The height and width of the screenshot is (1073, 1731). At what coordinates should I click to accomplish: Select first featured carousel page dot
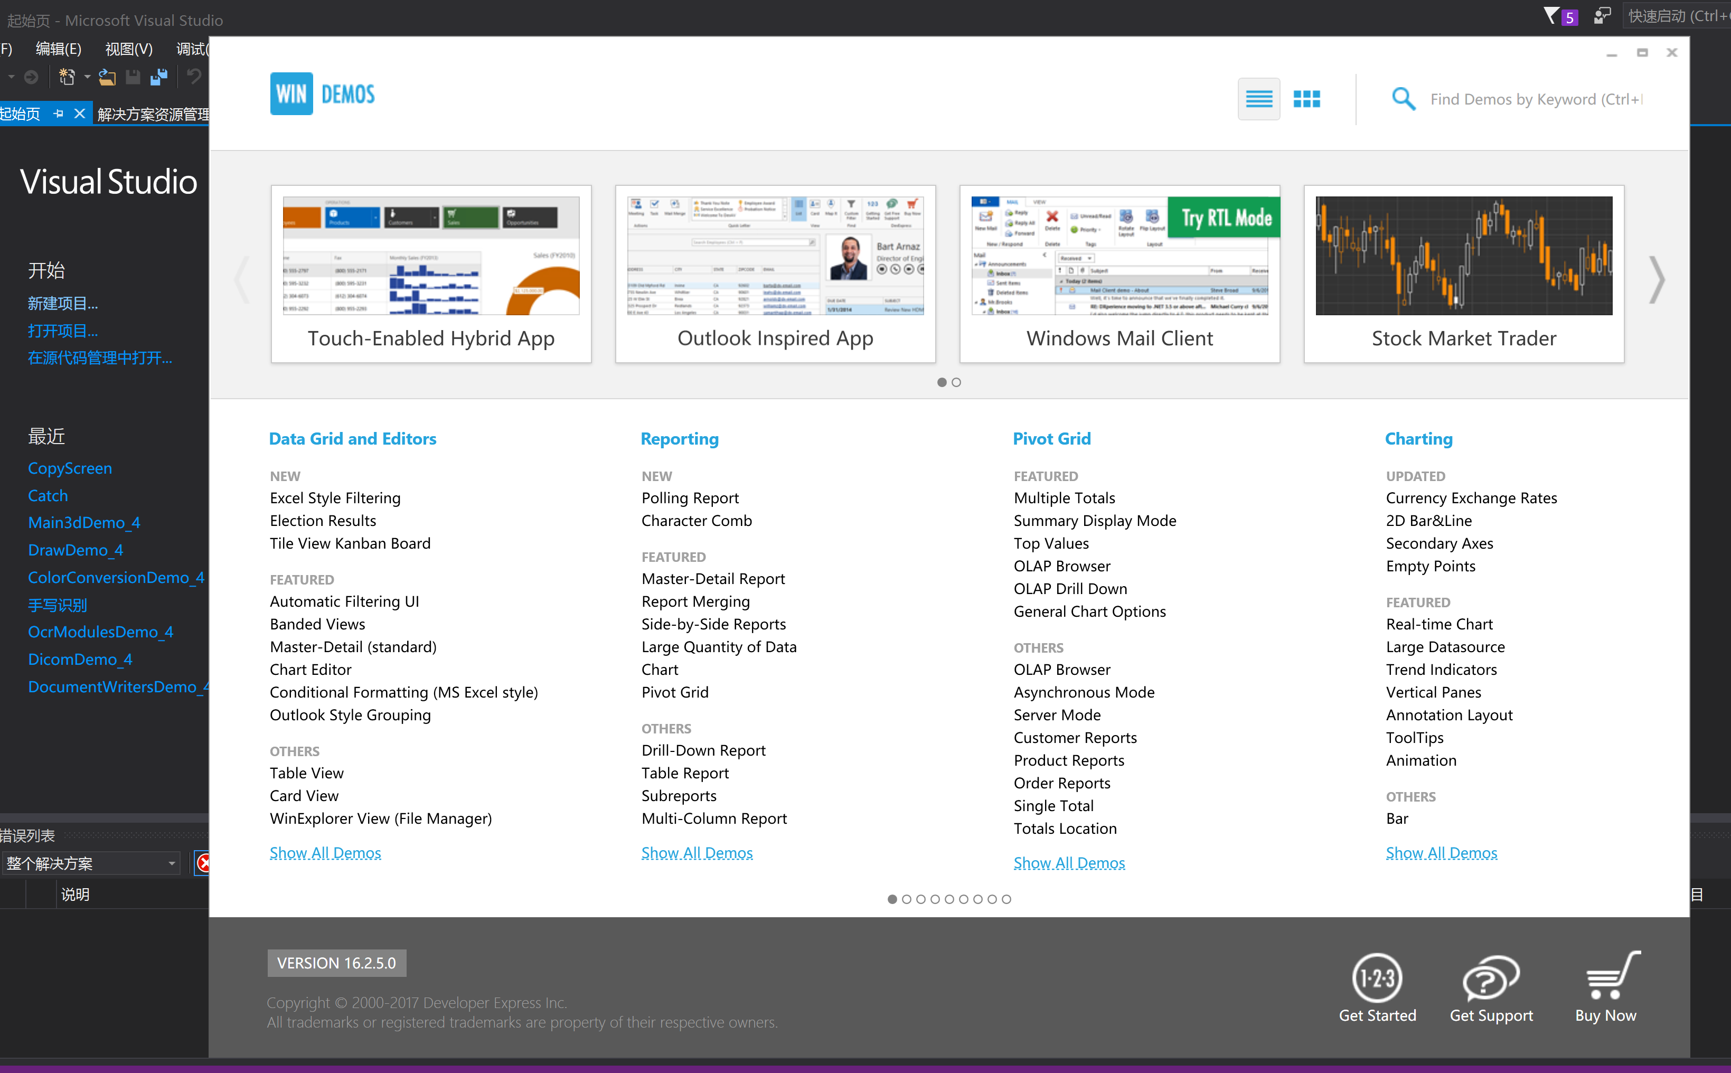click(942, 382)
